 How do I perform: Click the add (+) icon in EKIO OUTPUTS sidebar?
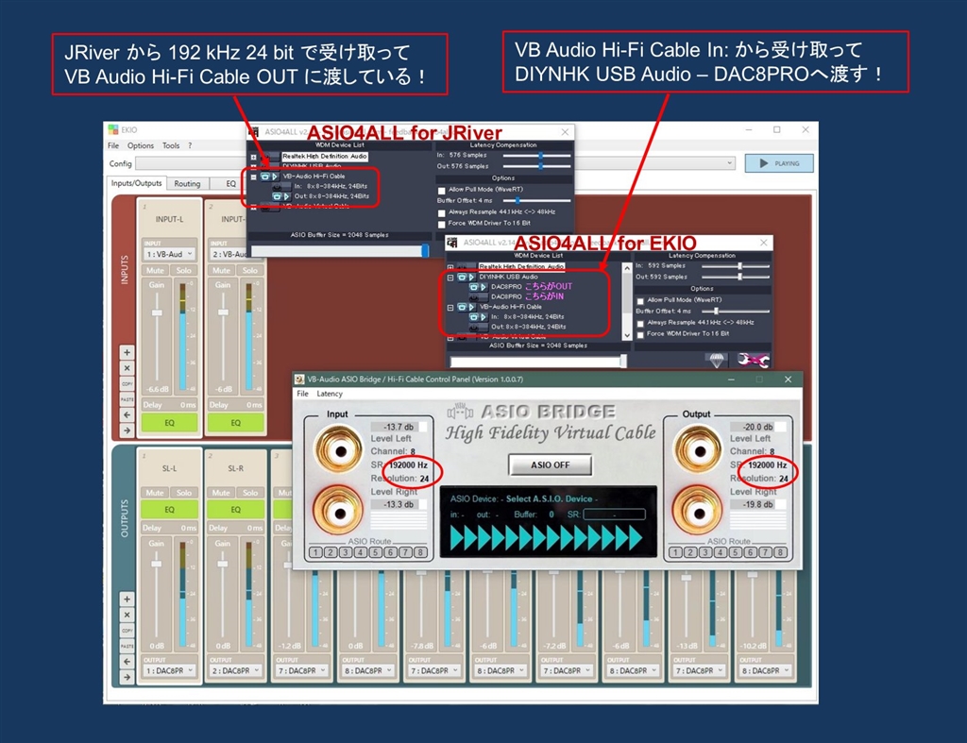pyautogui.click(x=127, y=599)
